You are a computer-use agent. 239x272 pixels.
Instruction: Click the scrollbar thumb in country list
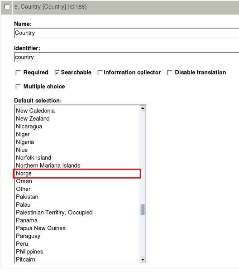(x=143, y=210)
